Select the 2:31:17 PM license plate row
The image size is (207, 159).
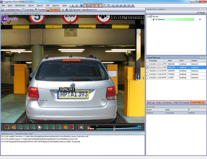176,64
